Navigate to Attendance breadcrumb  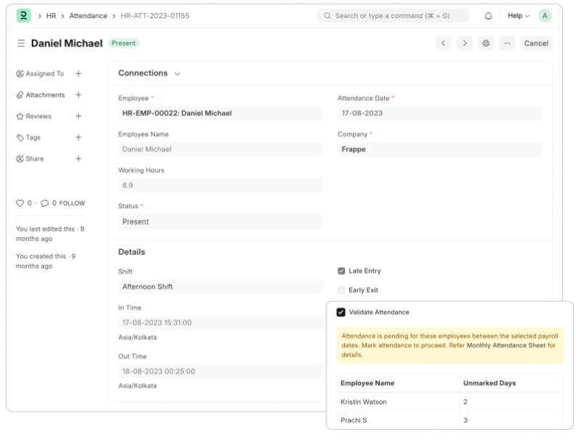88,15
